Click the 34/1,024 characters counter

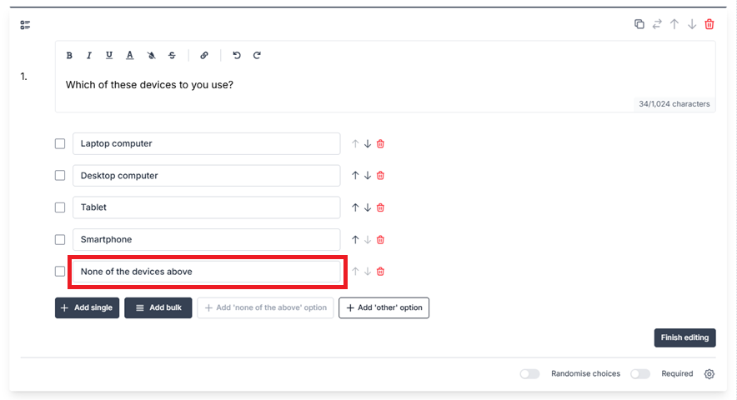click(x=674, y=104)
